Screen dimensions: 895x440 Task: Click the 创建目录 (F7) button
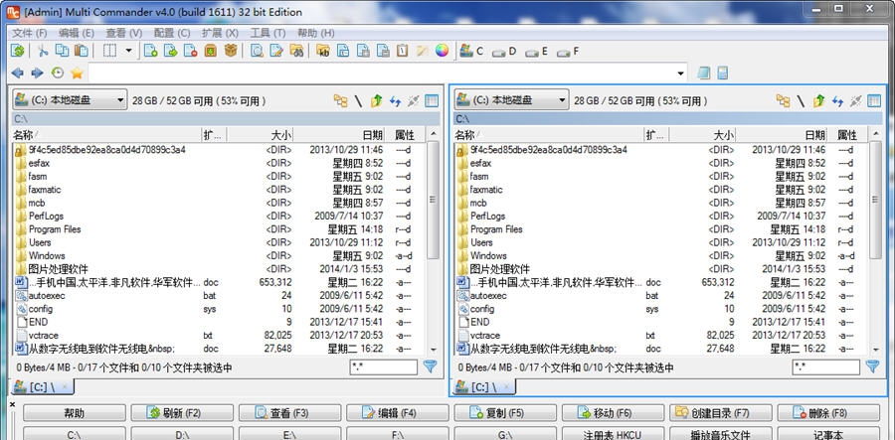(720, 412)
